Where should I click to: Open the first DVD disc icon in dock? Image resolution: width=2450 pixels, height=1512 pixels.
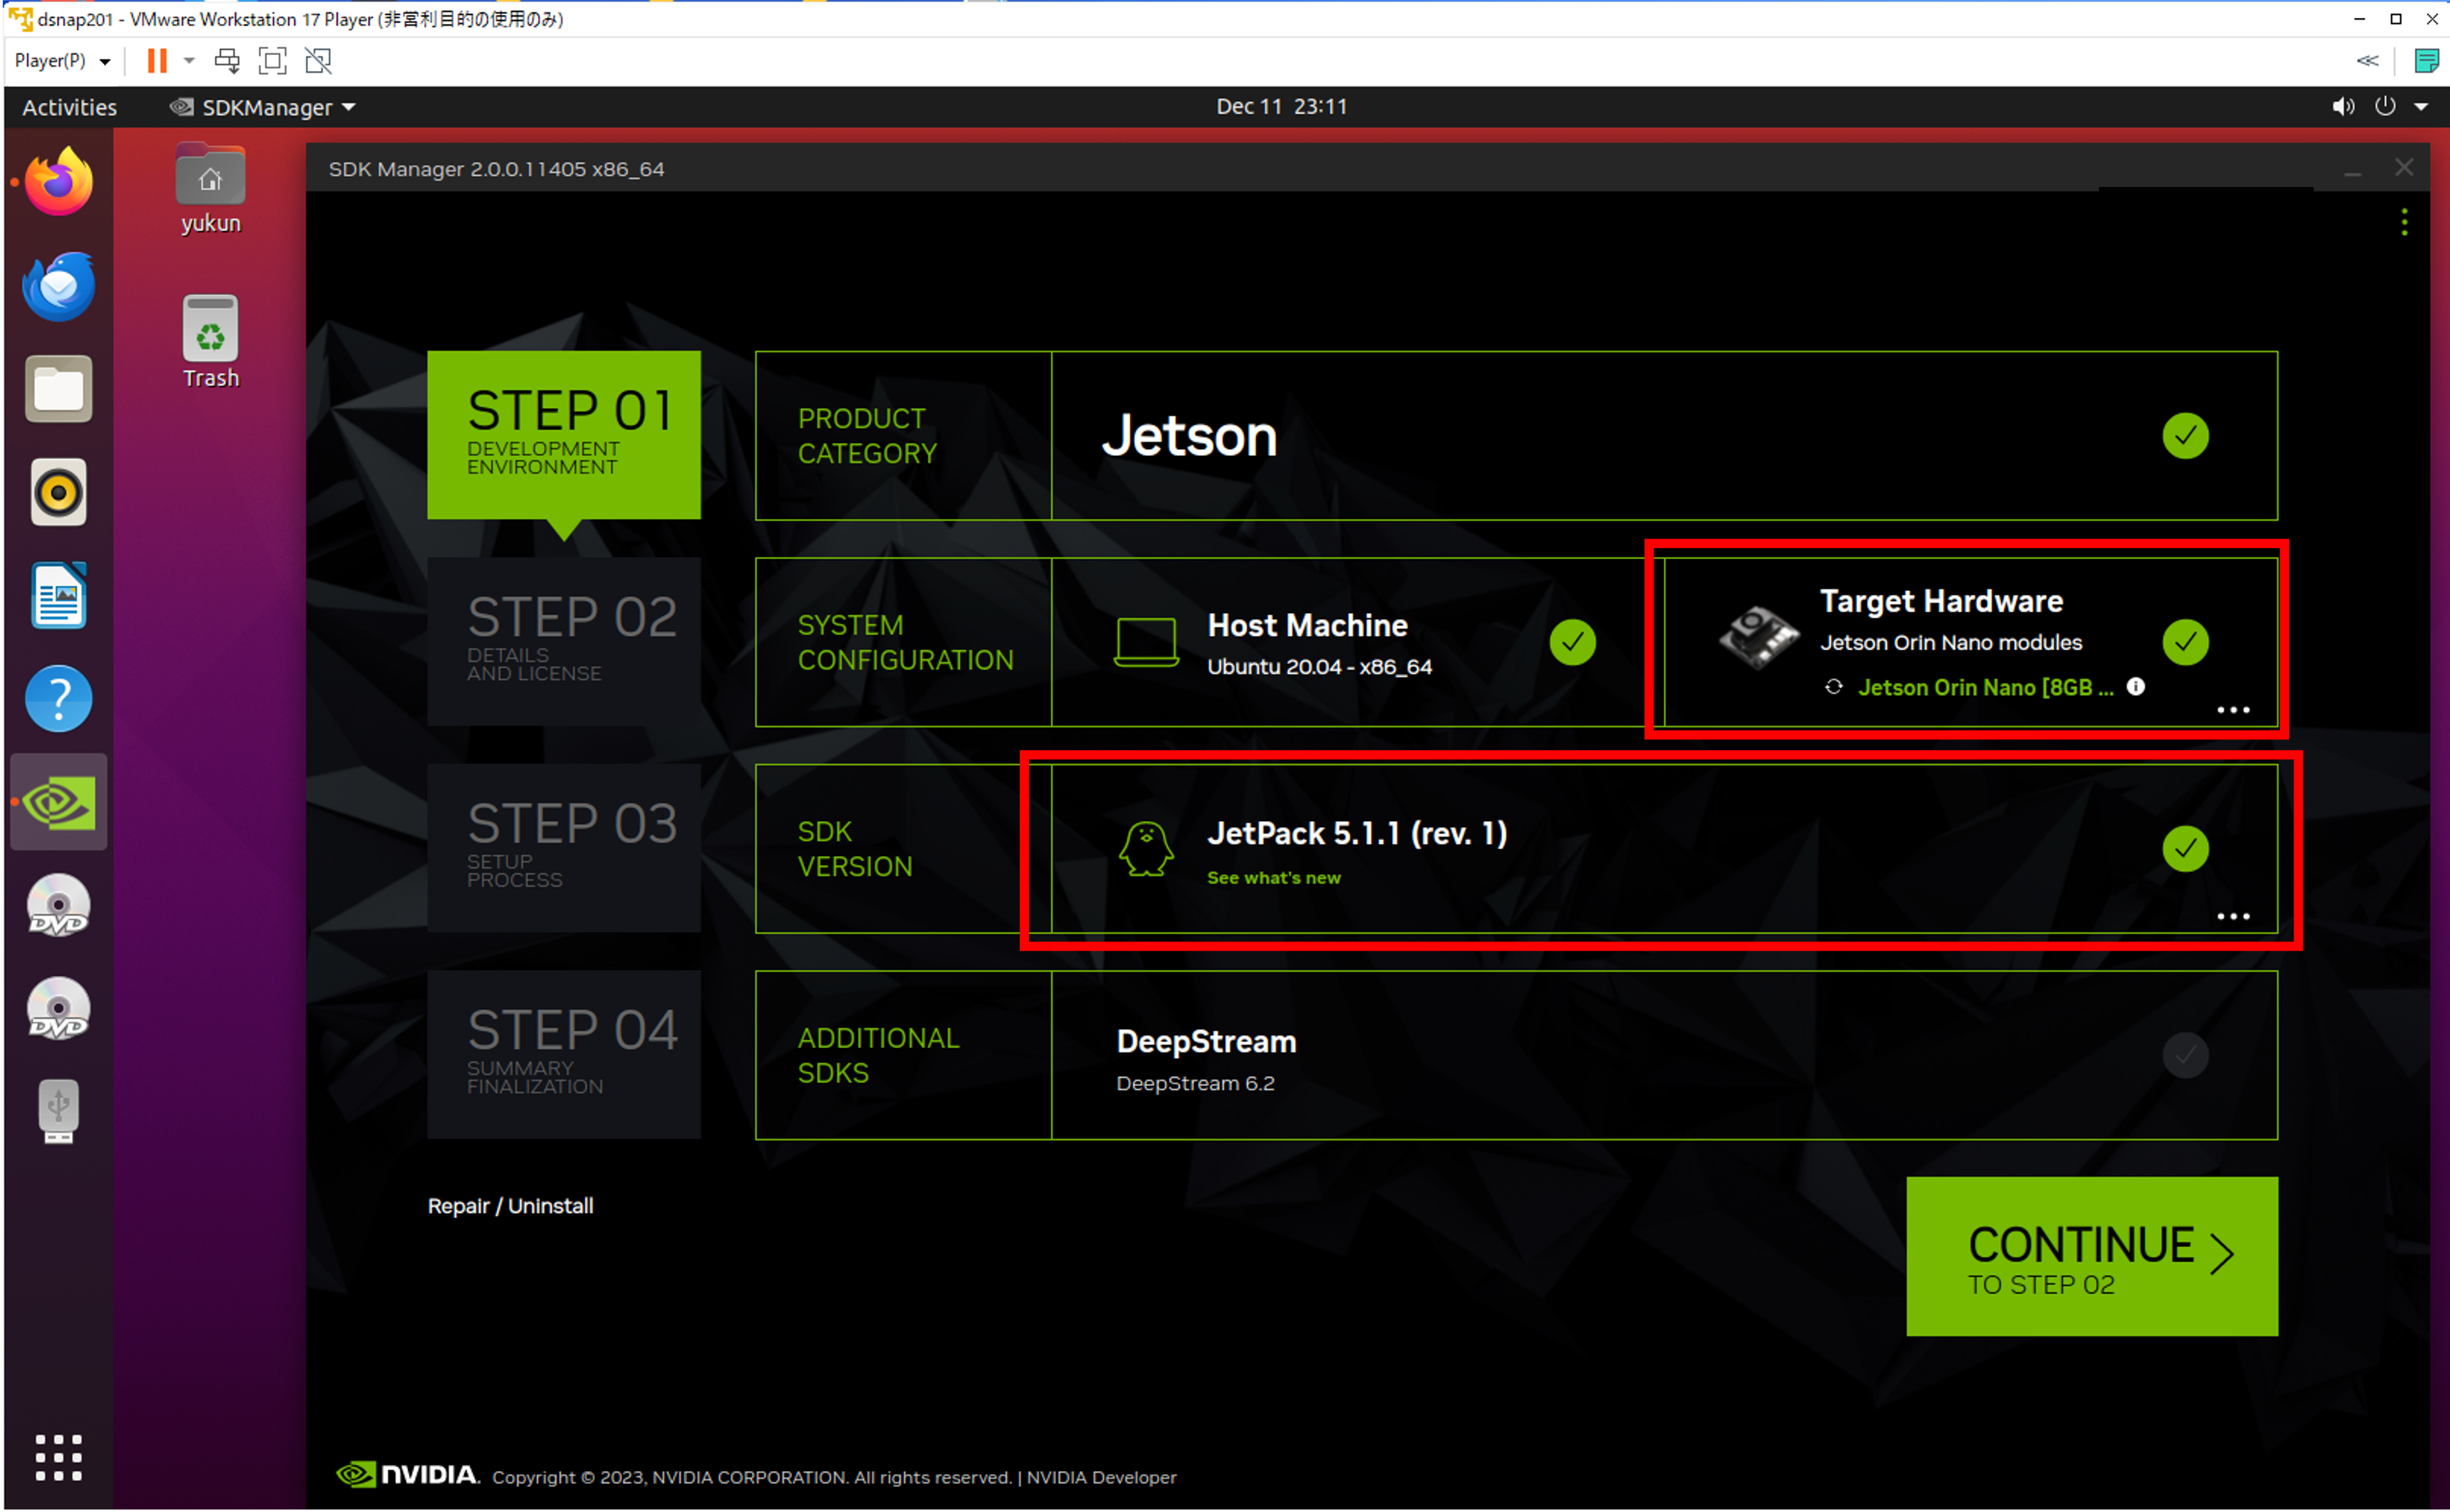[59, 905]
